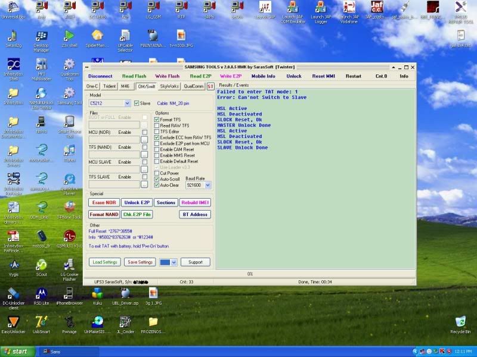Open LG Cookie Flasher desktop icon
Viewport: 477px width, 357px height.
[x=69, y=270]
